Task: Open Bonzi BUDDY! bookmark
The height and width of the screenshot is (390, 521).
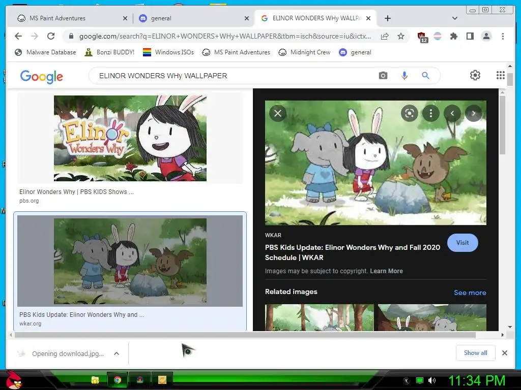Action: point(110,52)
